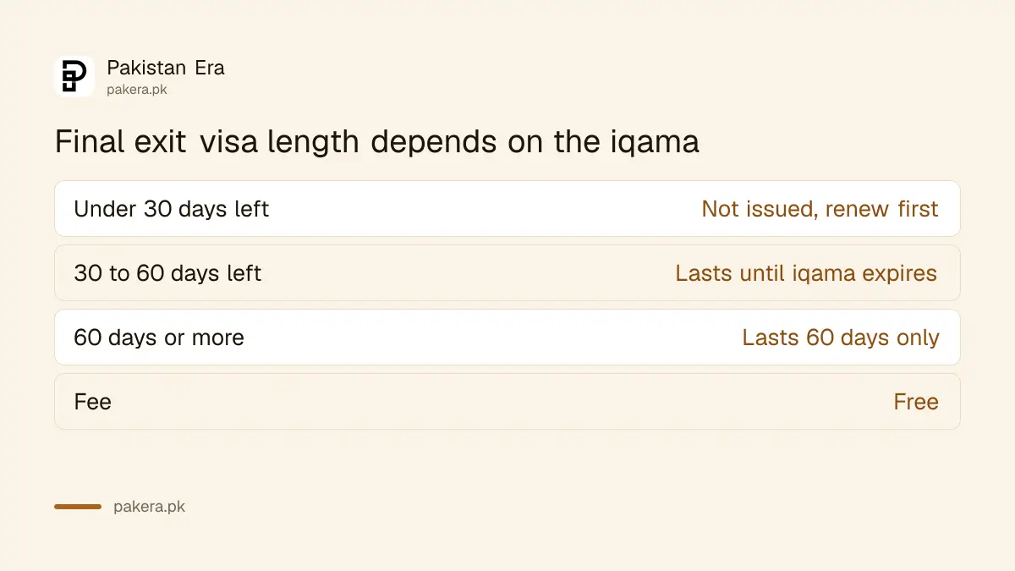Select the 60 days or more row
The height and width of the screenshot is (571, 1015).
pyautogui.click(x=507, y=337)
